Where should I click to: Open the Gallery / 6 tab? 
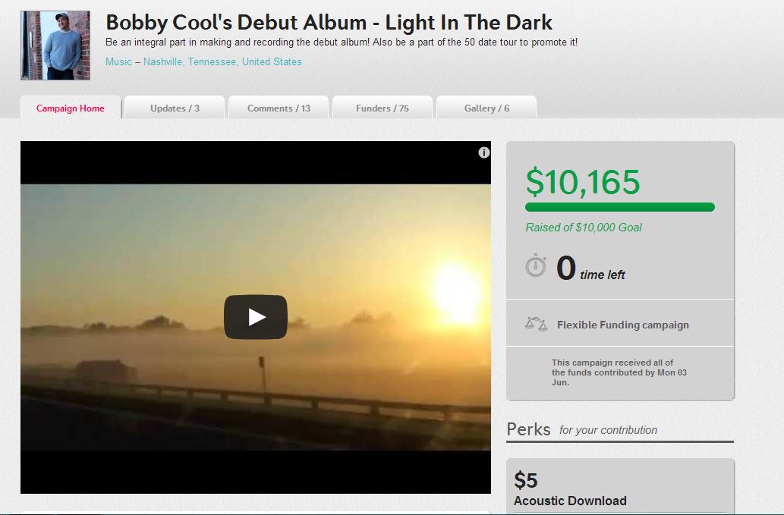pos(486,108)
